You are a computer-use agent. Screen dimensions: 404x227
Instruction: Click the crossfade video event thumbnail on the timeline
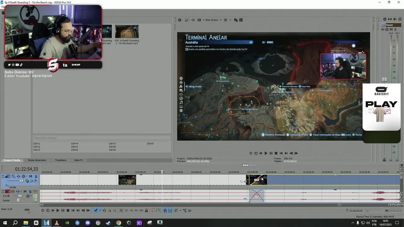[257, 180]
